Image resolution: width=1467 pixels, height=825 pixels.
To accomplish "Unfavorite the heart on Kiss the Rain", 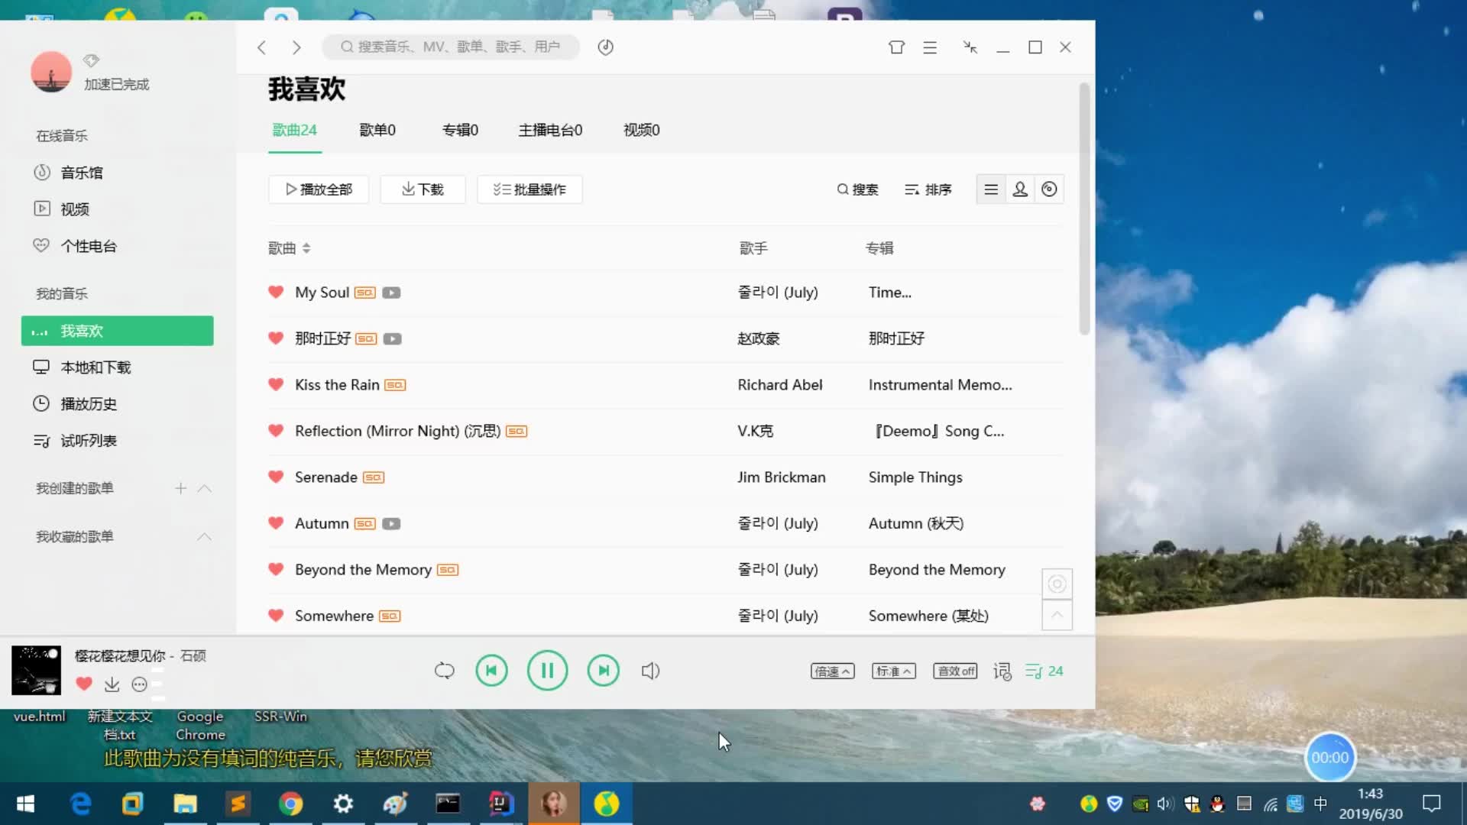I will (x=276, y=385).
